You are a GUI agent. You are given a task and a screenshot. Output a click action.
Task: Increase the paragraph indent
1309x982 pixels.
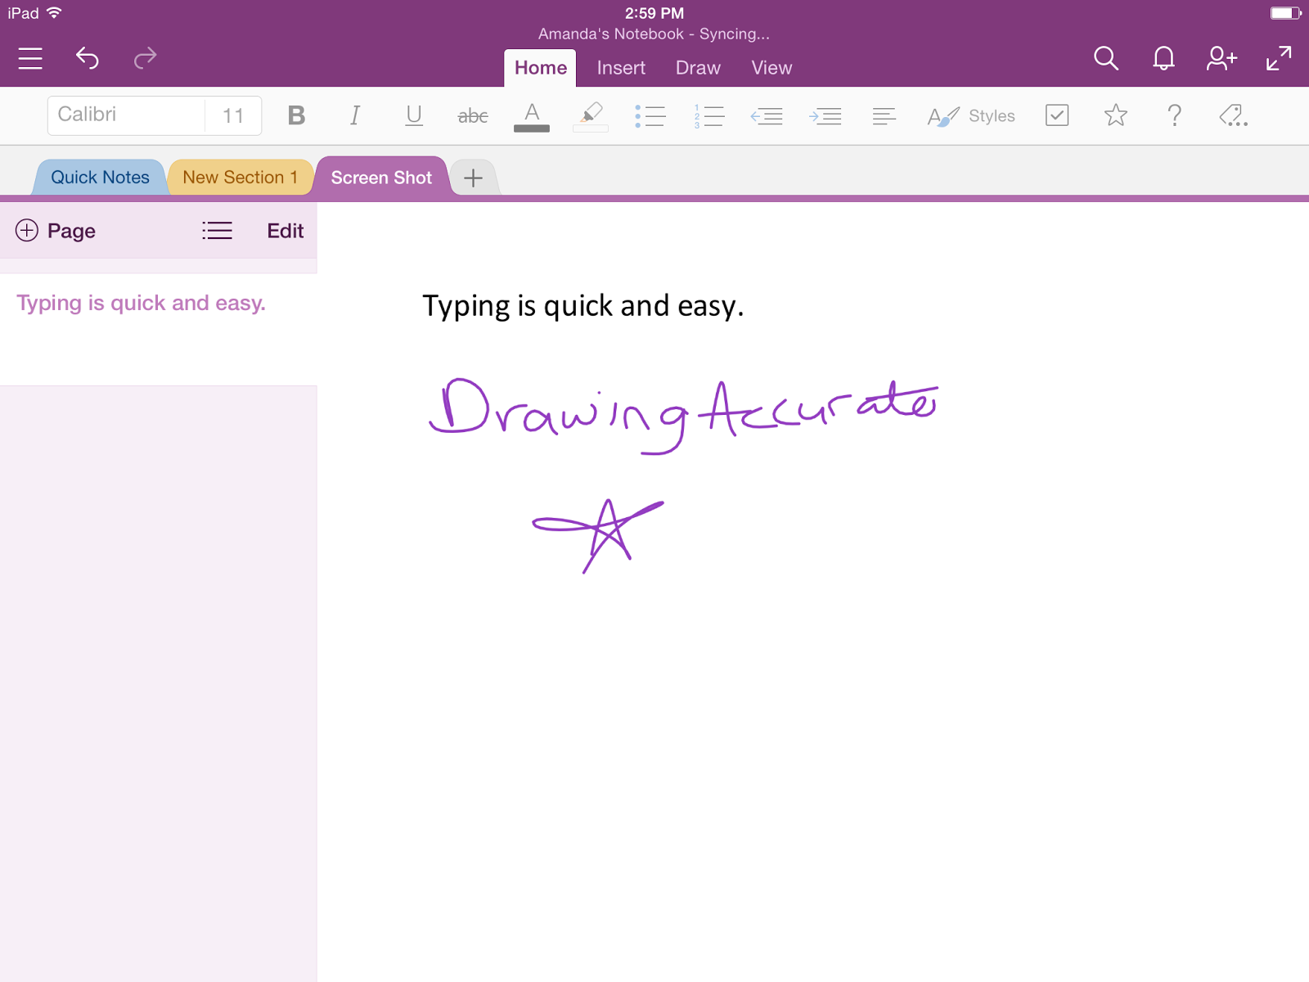pos(825,115)
